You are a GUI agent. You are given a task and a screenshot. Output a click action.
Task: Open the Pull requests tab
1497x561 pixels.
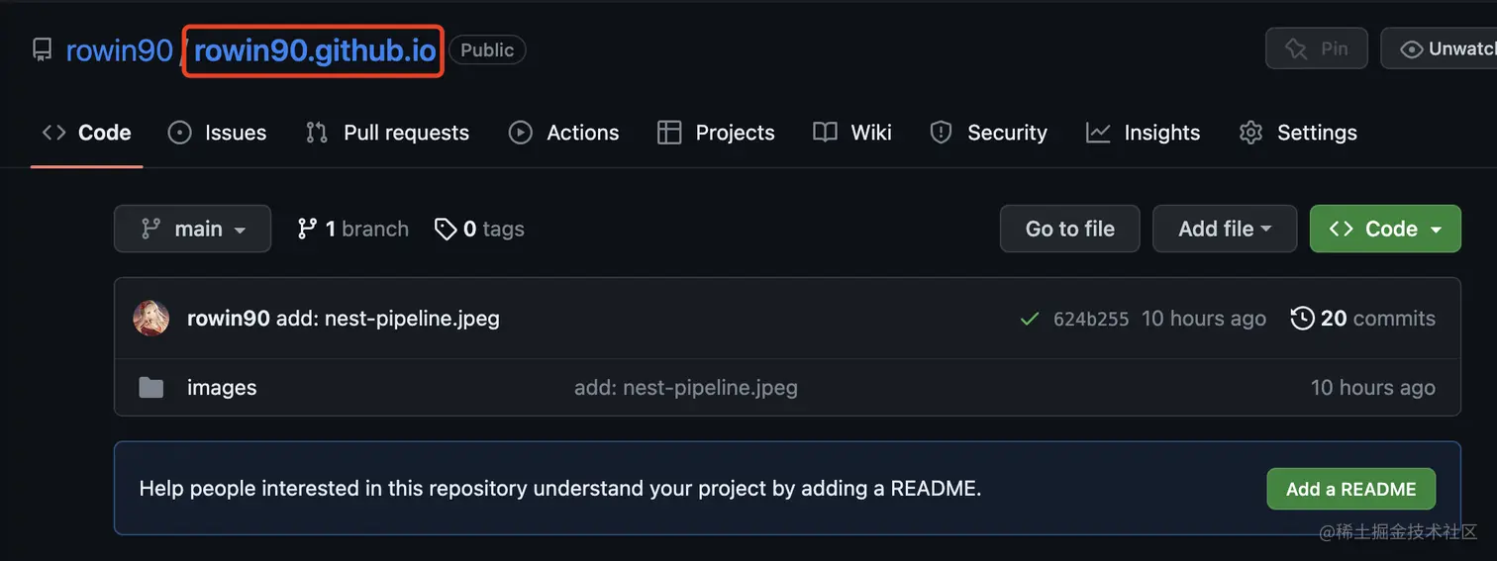(387, 133)
